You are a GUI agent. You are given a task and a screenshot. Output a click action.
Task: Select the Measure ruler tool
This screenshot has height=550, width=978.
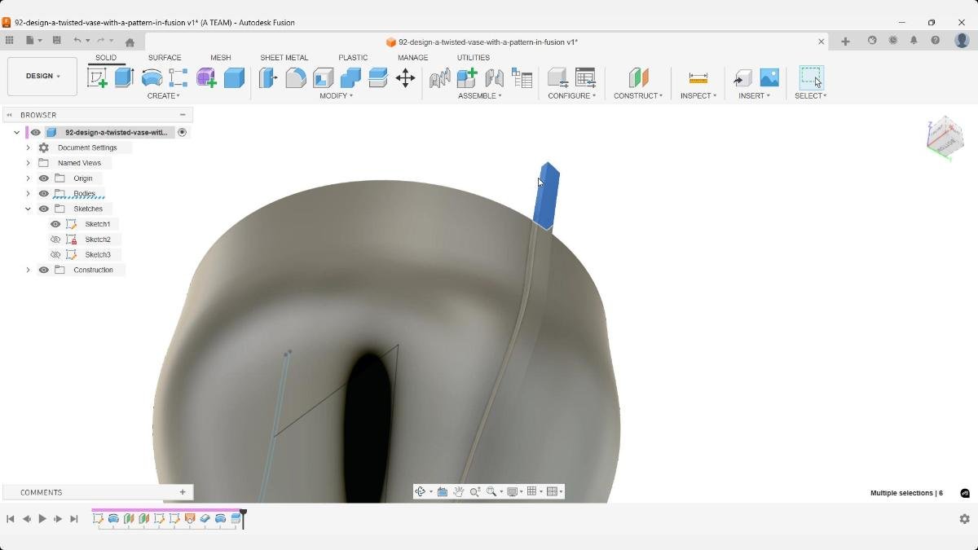(x=698, y=77)
